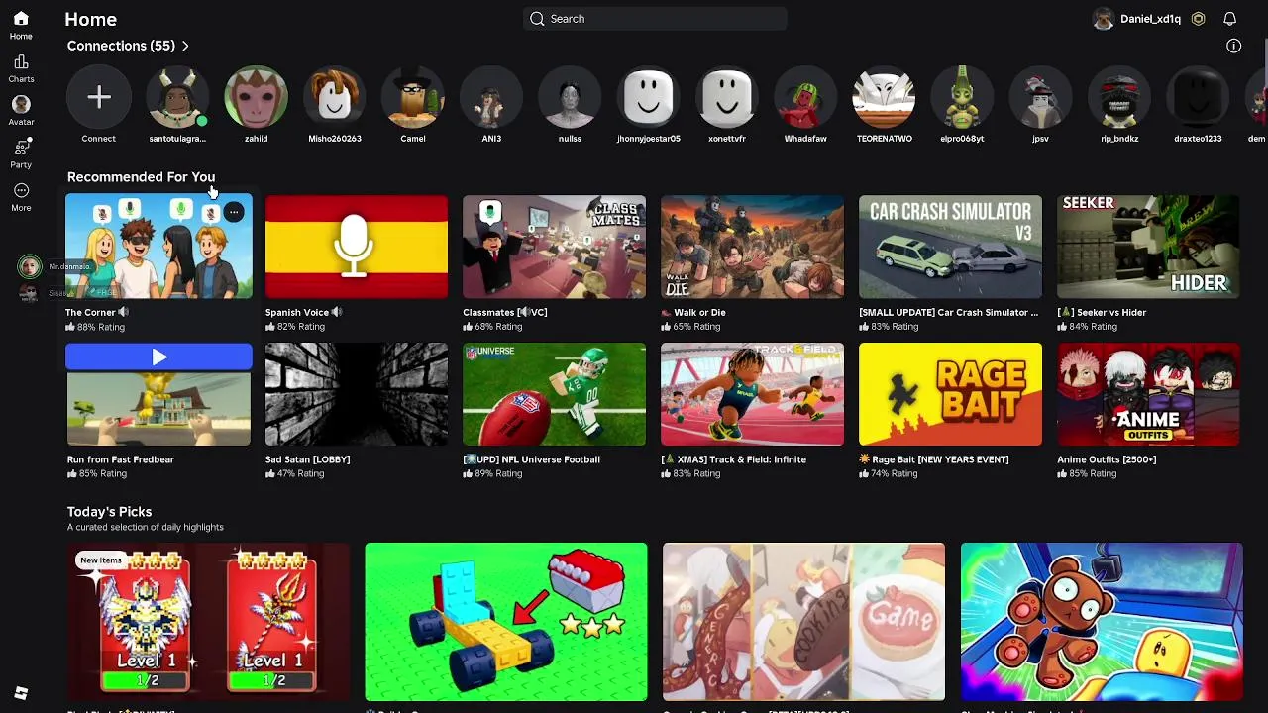
Task: Click the 'Recommended For You' heading
Action: tap(141, 177)
